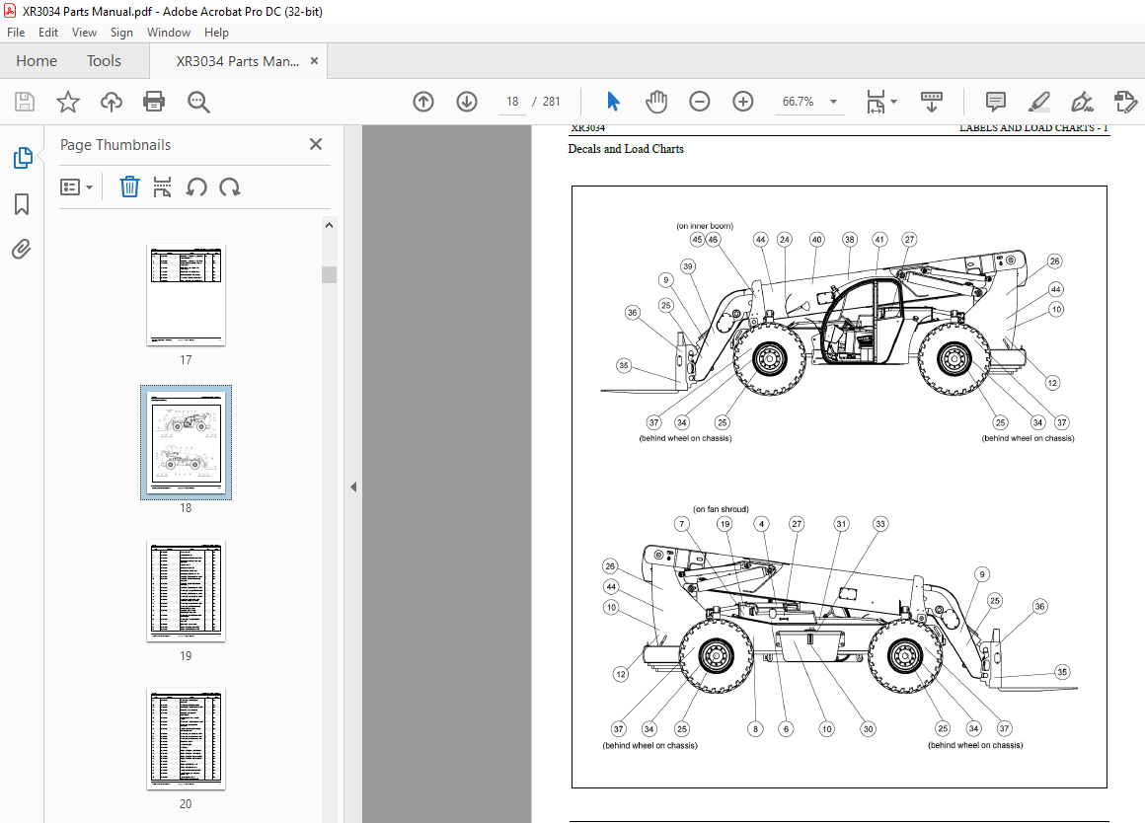
Task: Print the document with printer icon
Action: [x=154, y=102]
